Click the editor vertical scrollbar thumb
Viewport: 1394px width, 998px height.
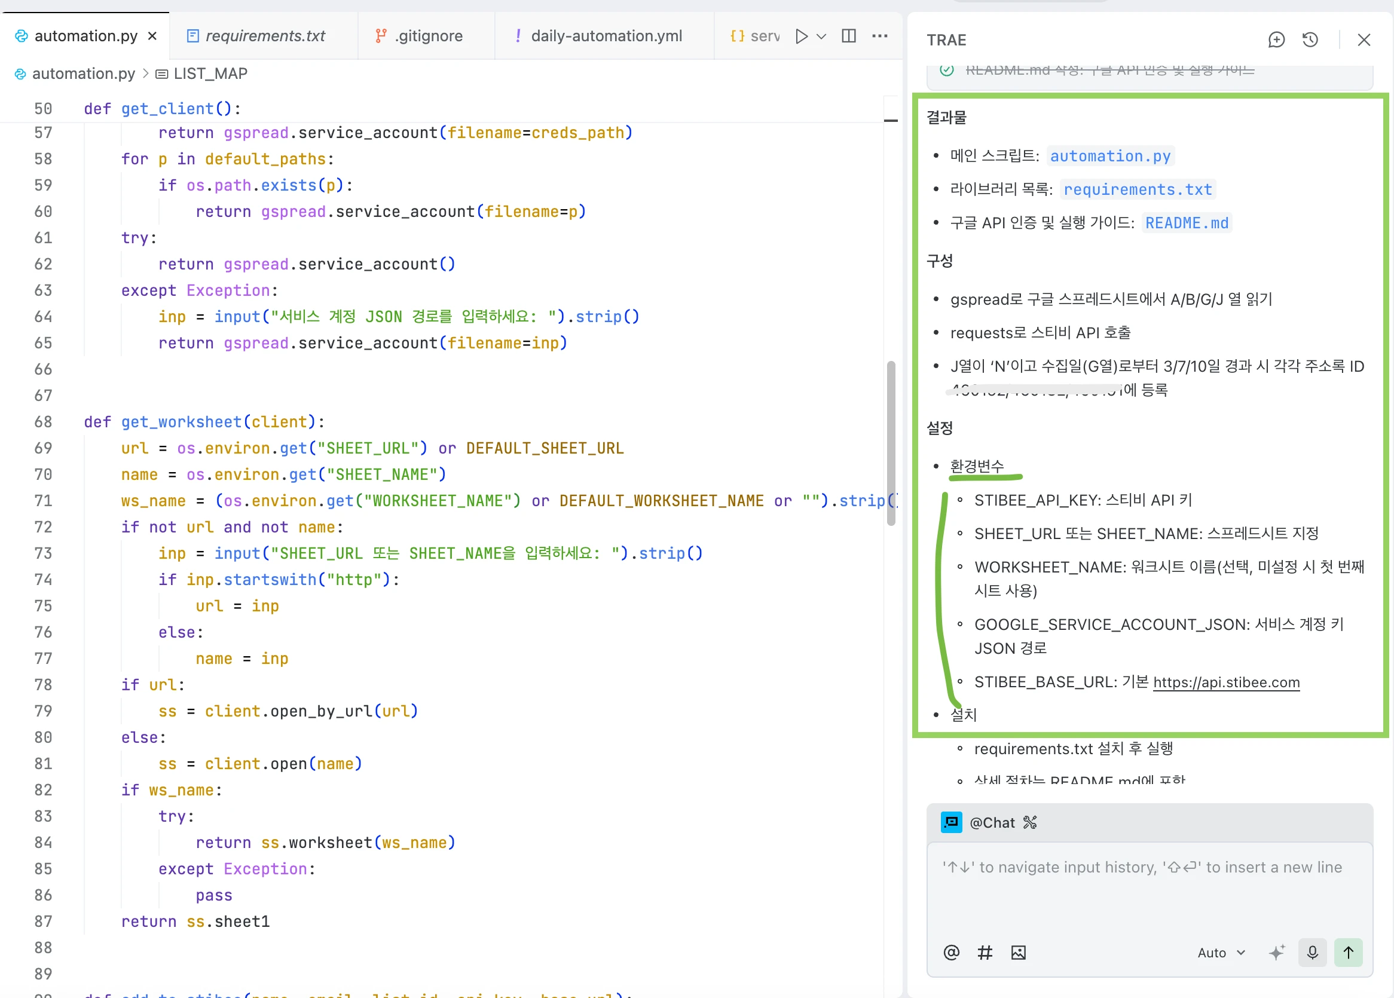click(x=891, y=442)
